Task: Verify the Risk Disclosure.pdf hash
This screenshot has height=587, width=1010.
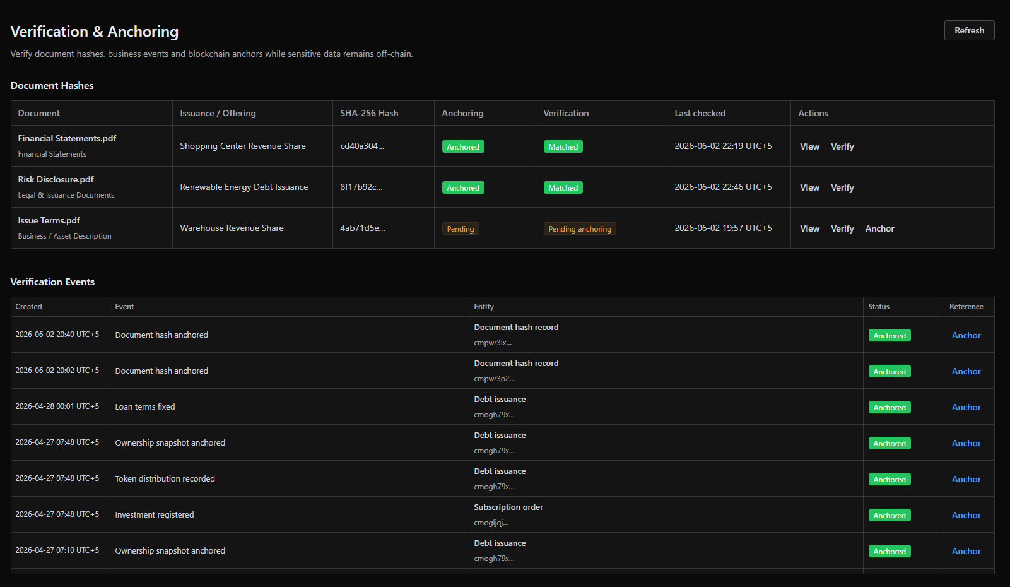Action: (842, 187)
